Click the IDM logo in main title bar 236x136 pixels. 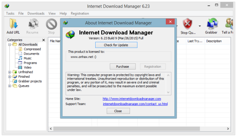(x=7, y=6)
